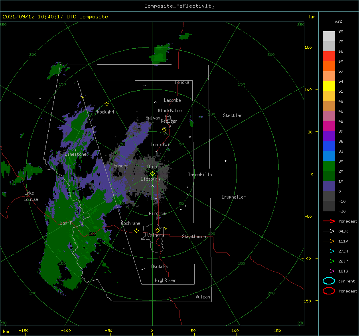This screenshot has height=336, width=359.
Task: Click the Vulcan label
Action: pyautogui.click(x=203, y=297)
